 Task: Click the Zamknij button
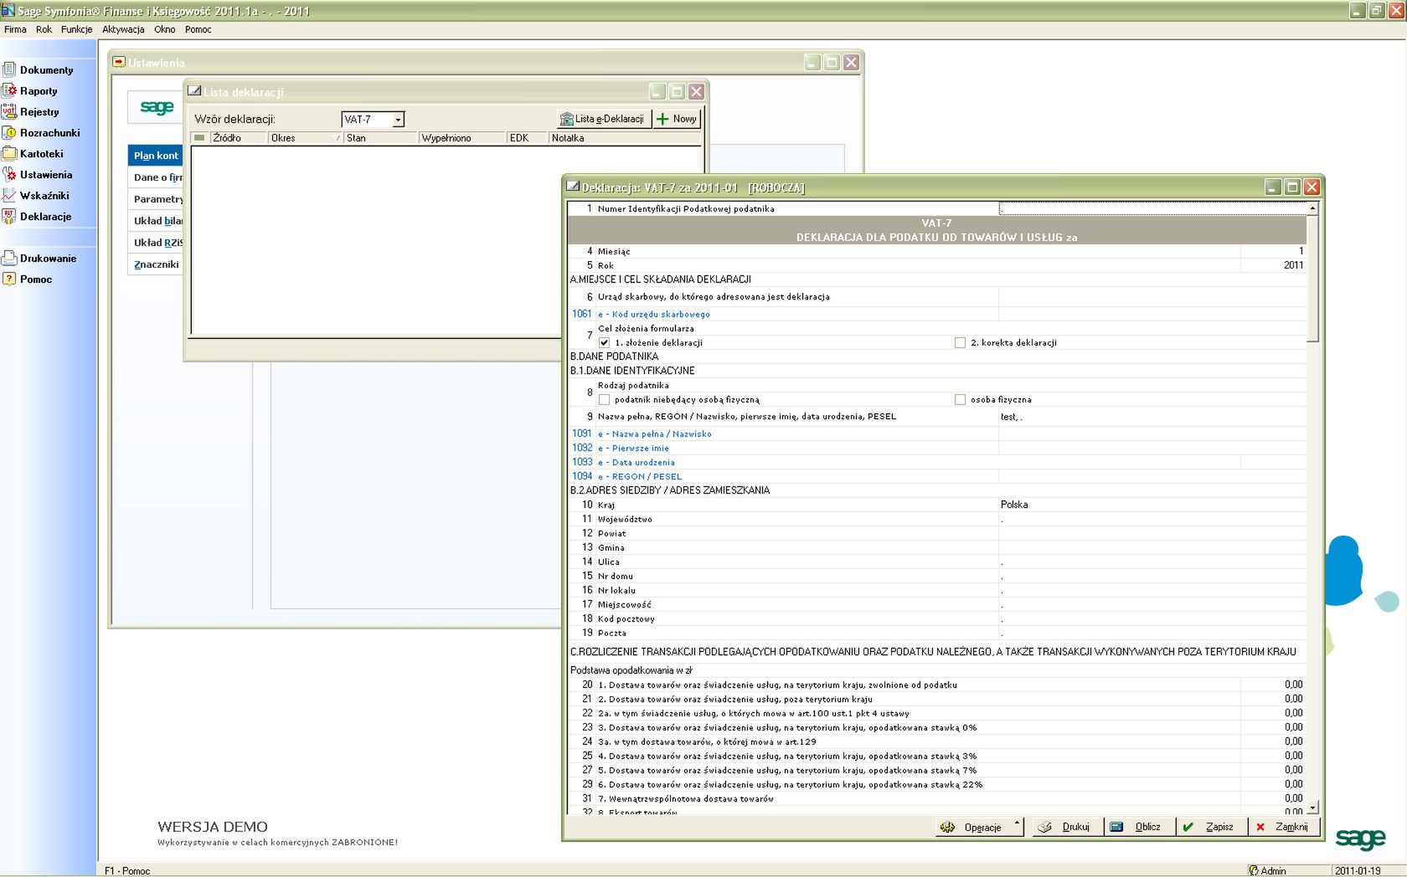click(x=1283, y=827)
